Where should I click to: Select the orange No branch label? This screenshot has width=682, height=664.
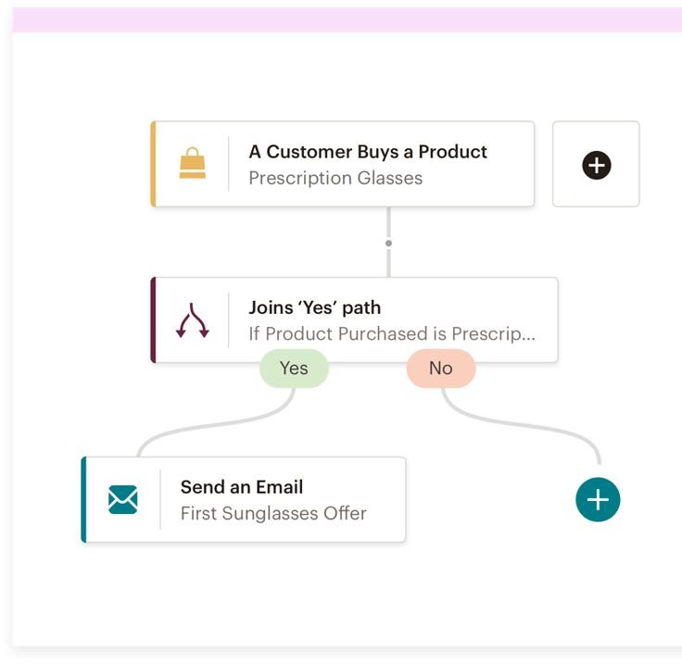(x=440, y=369)
